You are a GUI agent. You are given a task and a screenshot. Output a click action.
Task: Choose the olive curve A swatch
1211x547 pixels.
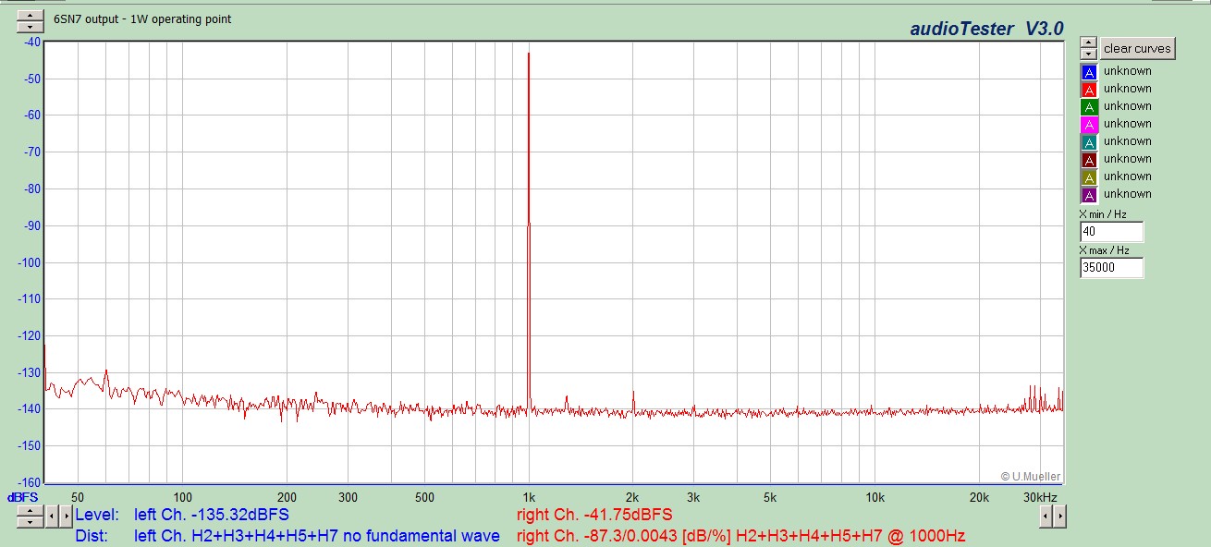pos(1089,176)
